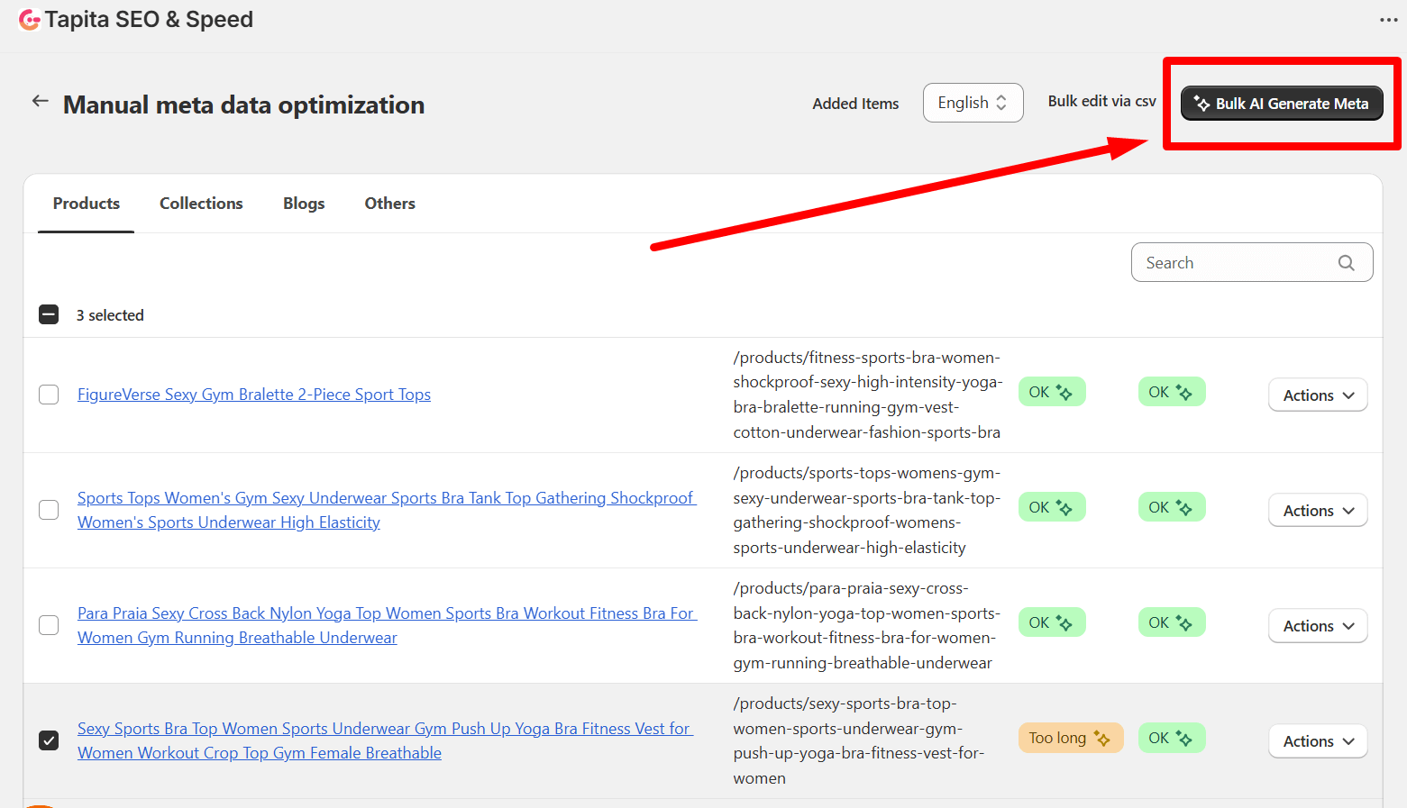Click the 3 selected label

[x=110, y=315]
